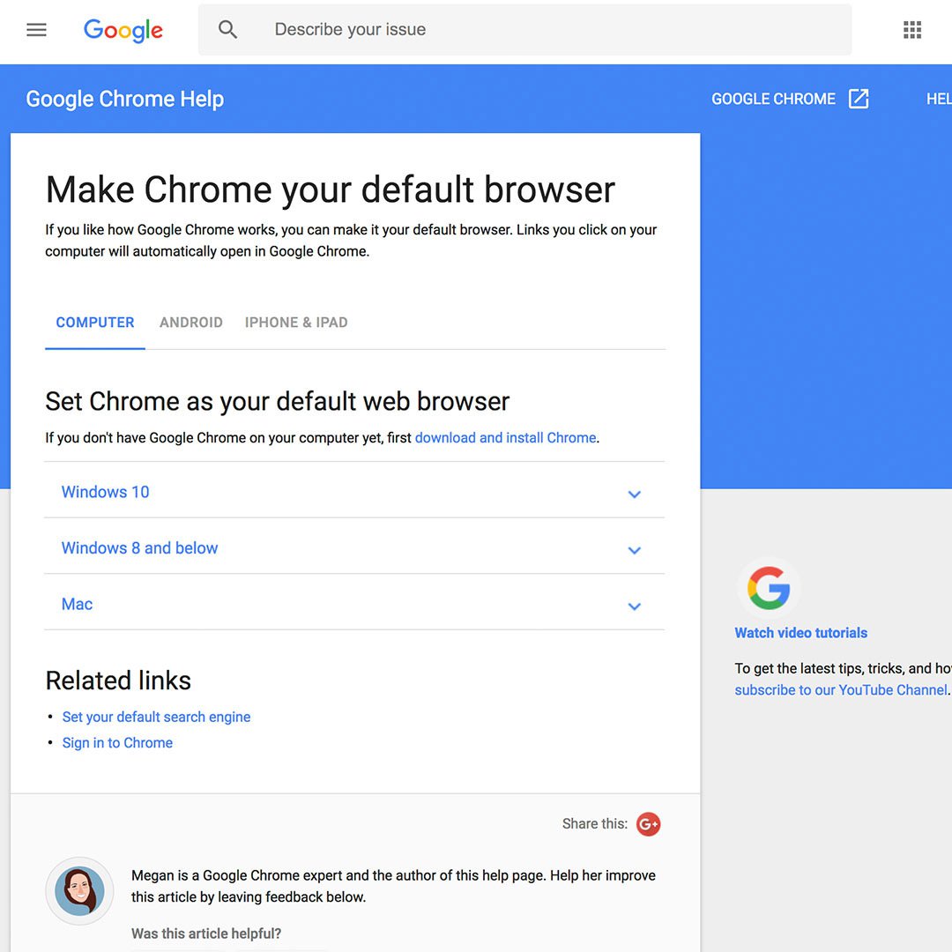The width and height of the screenshot is (952, 952).
Task: Click the search magnifier icon
Action: click(x=227, y=29)
